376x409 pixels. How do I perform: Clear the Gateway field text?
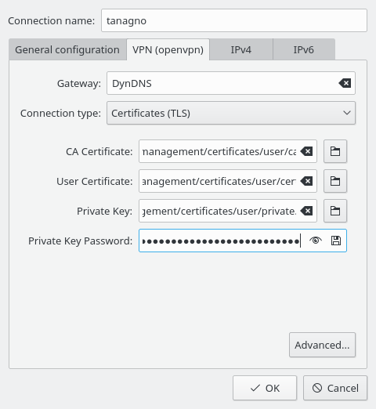point(345,83)
